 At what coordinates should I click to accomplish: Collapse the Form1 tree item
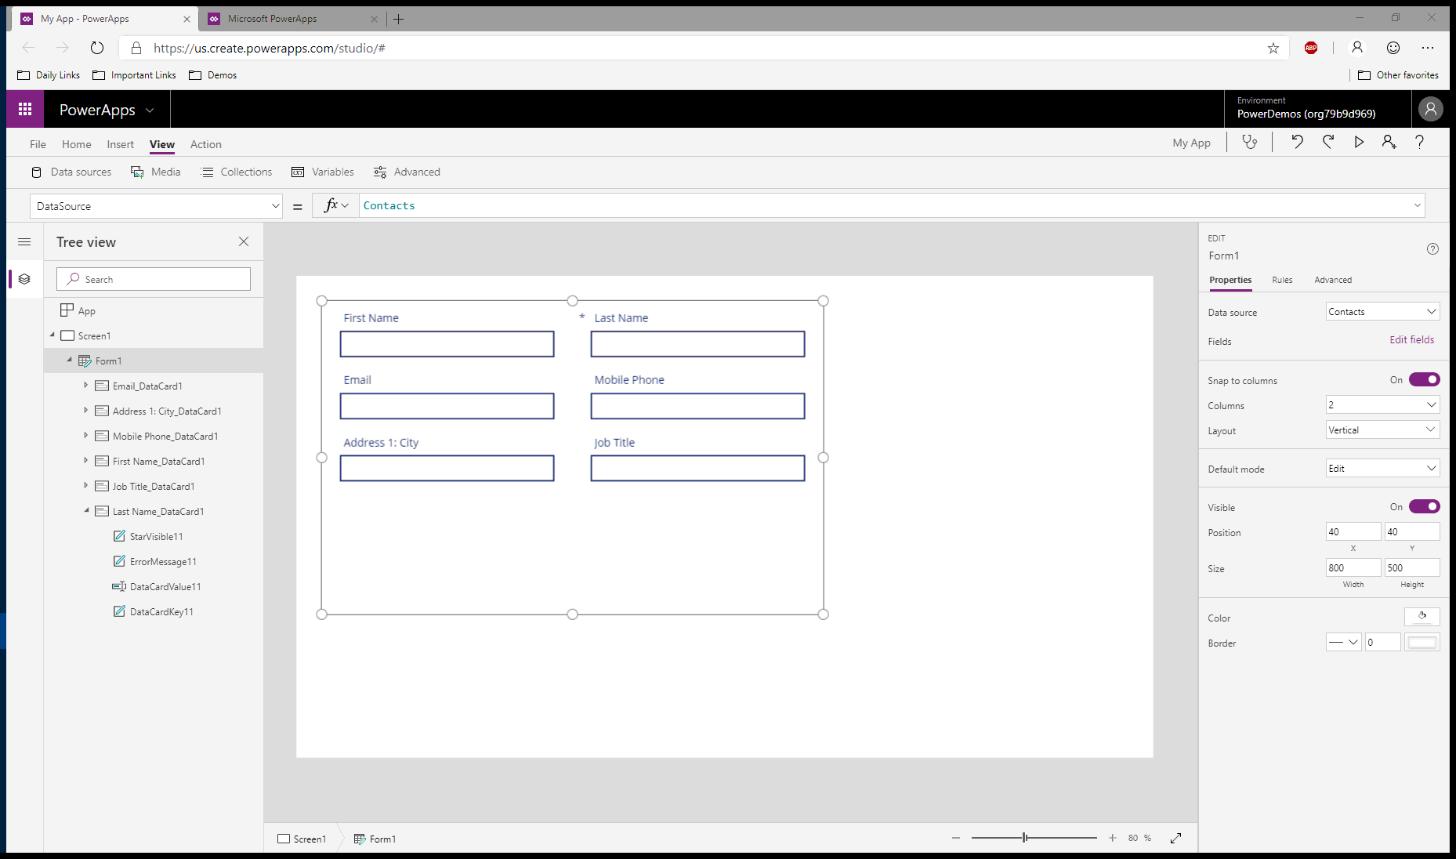click(x=70, y=361)
